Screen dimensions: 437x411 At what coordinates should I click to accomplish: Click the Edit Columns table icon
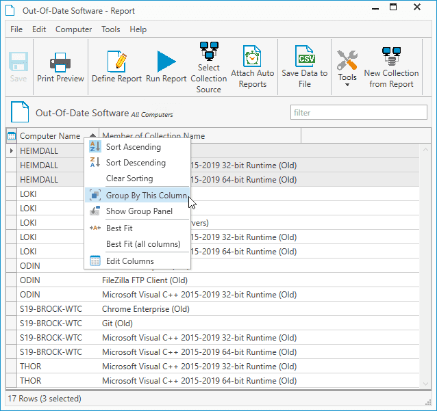[95, 261]
